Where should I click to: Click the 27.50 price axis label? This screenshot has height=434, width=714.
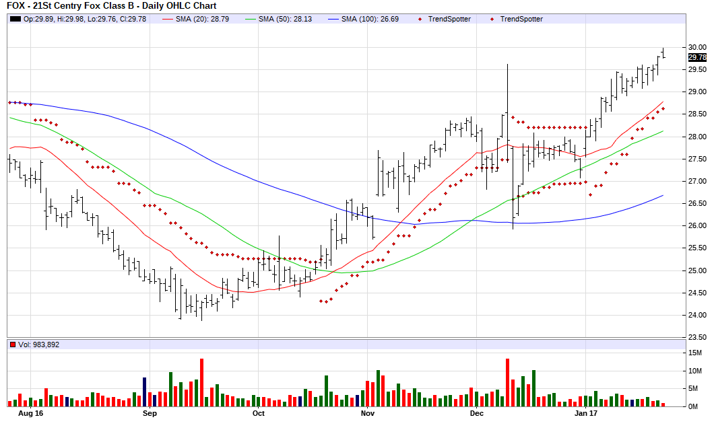pos(697,159)
